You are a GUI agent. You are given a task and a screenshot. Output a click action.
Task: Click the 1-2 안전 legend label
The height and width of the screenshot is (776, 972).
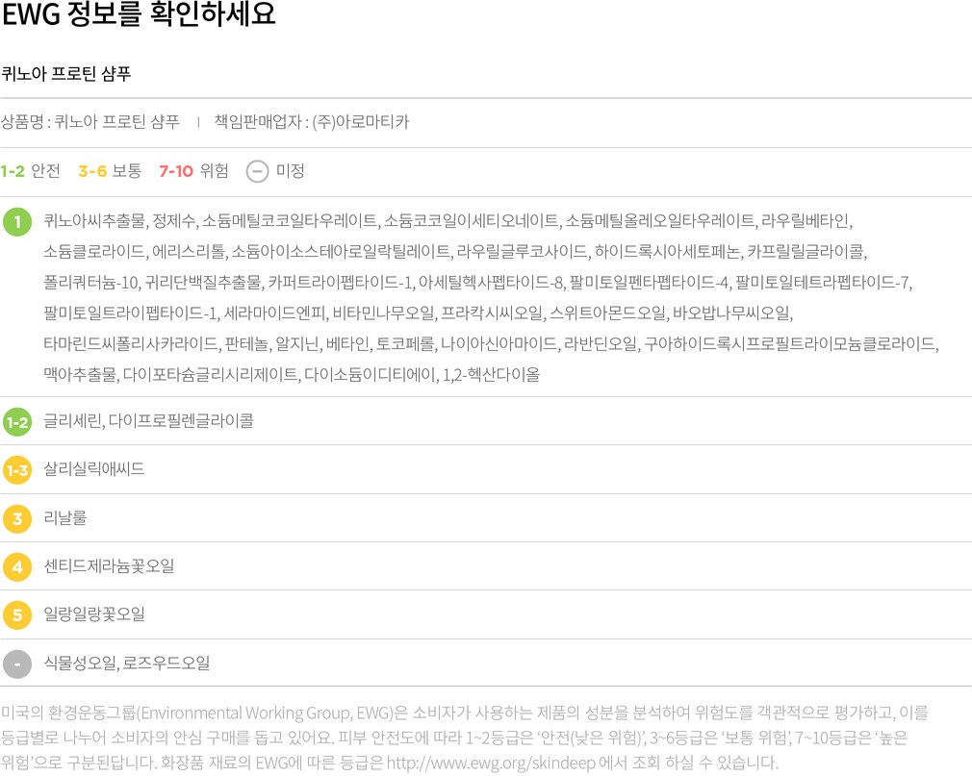point(31,172)
